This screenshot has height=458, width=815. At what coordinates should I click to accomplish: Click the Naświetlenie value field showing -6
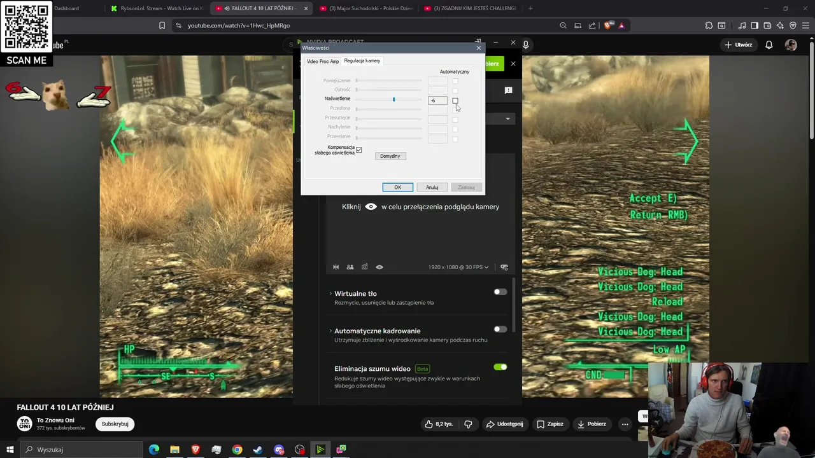[x=437, y=101]
